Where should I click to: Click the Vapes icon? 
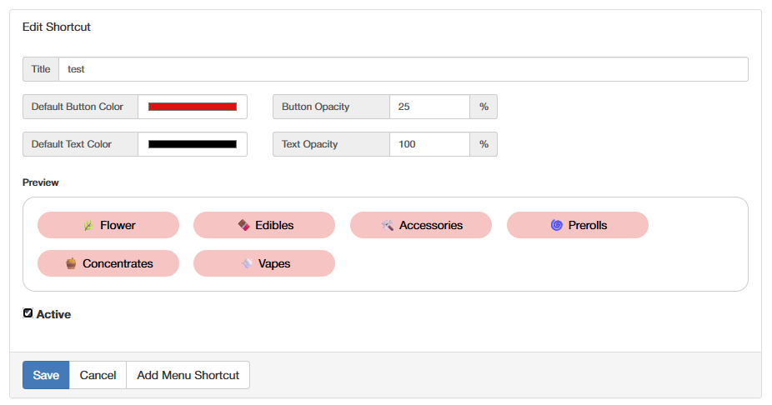[247, 263]
